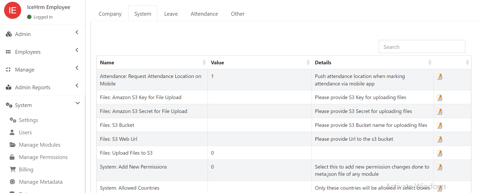Viewport: 481px width, 193px height.
Task: Edit the Allowed Countries setting
Action: pyautogui.click(x=440, y=188)
